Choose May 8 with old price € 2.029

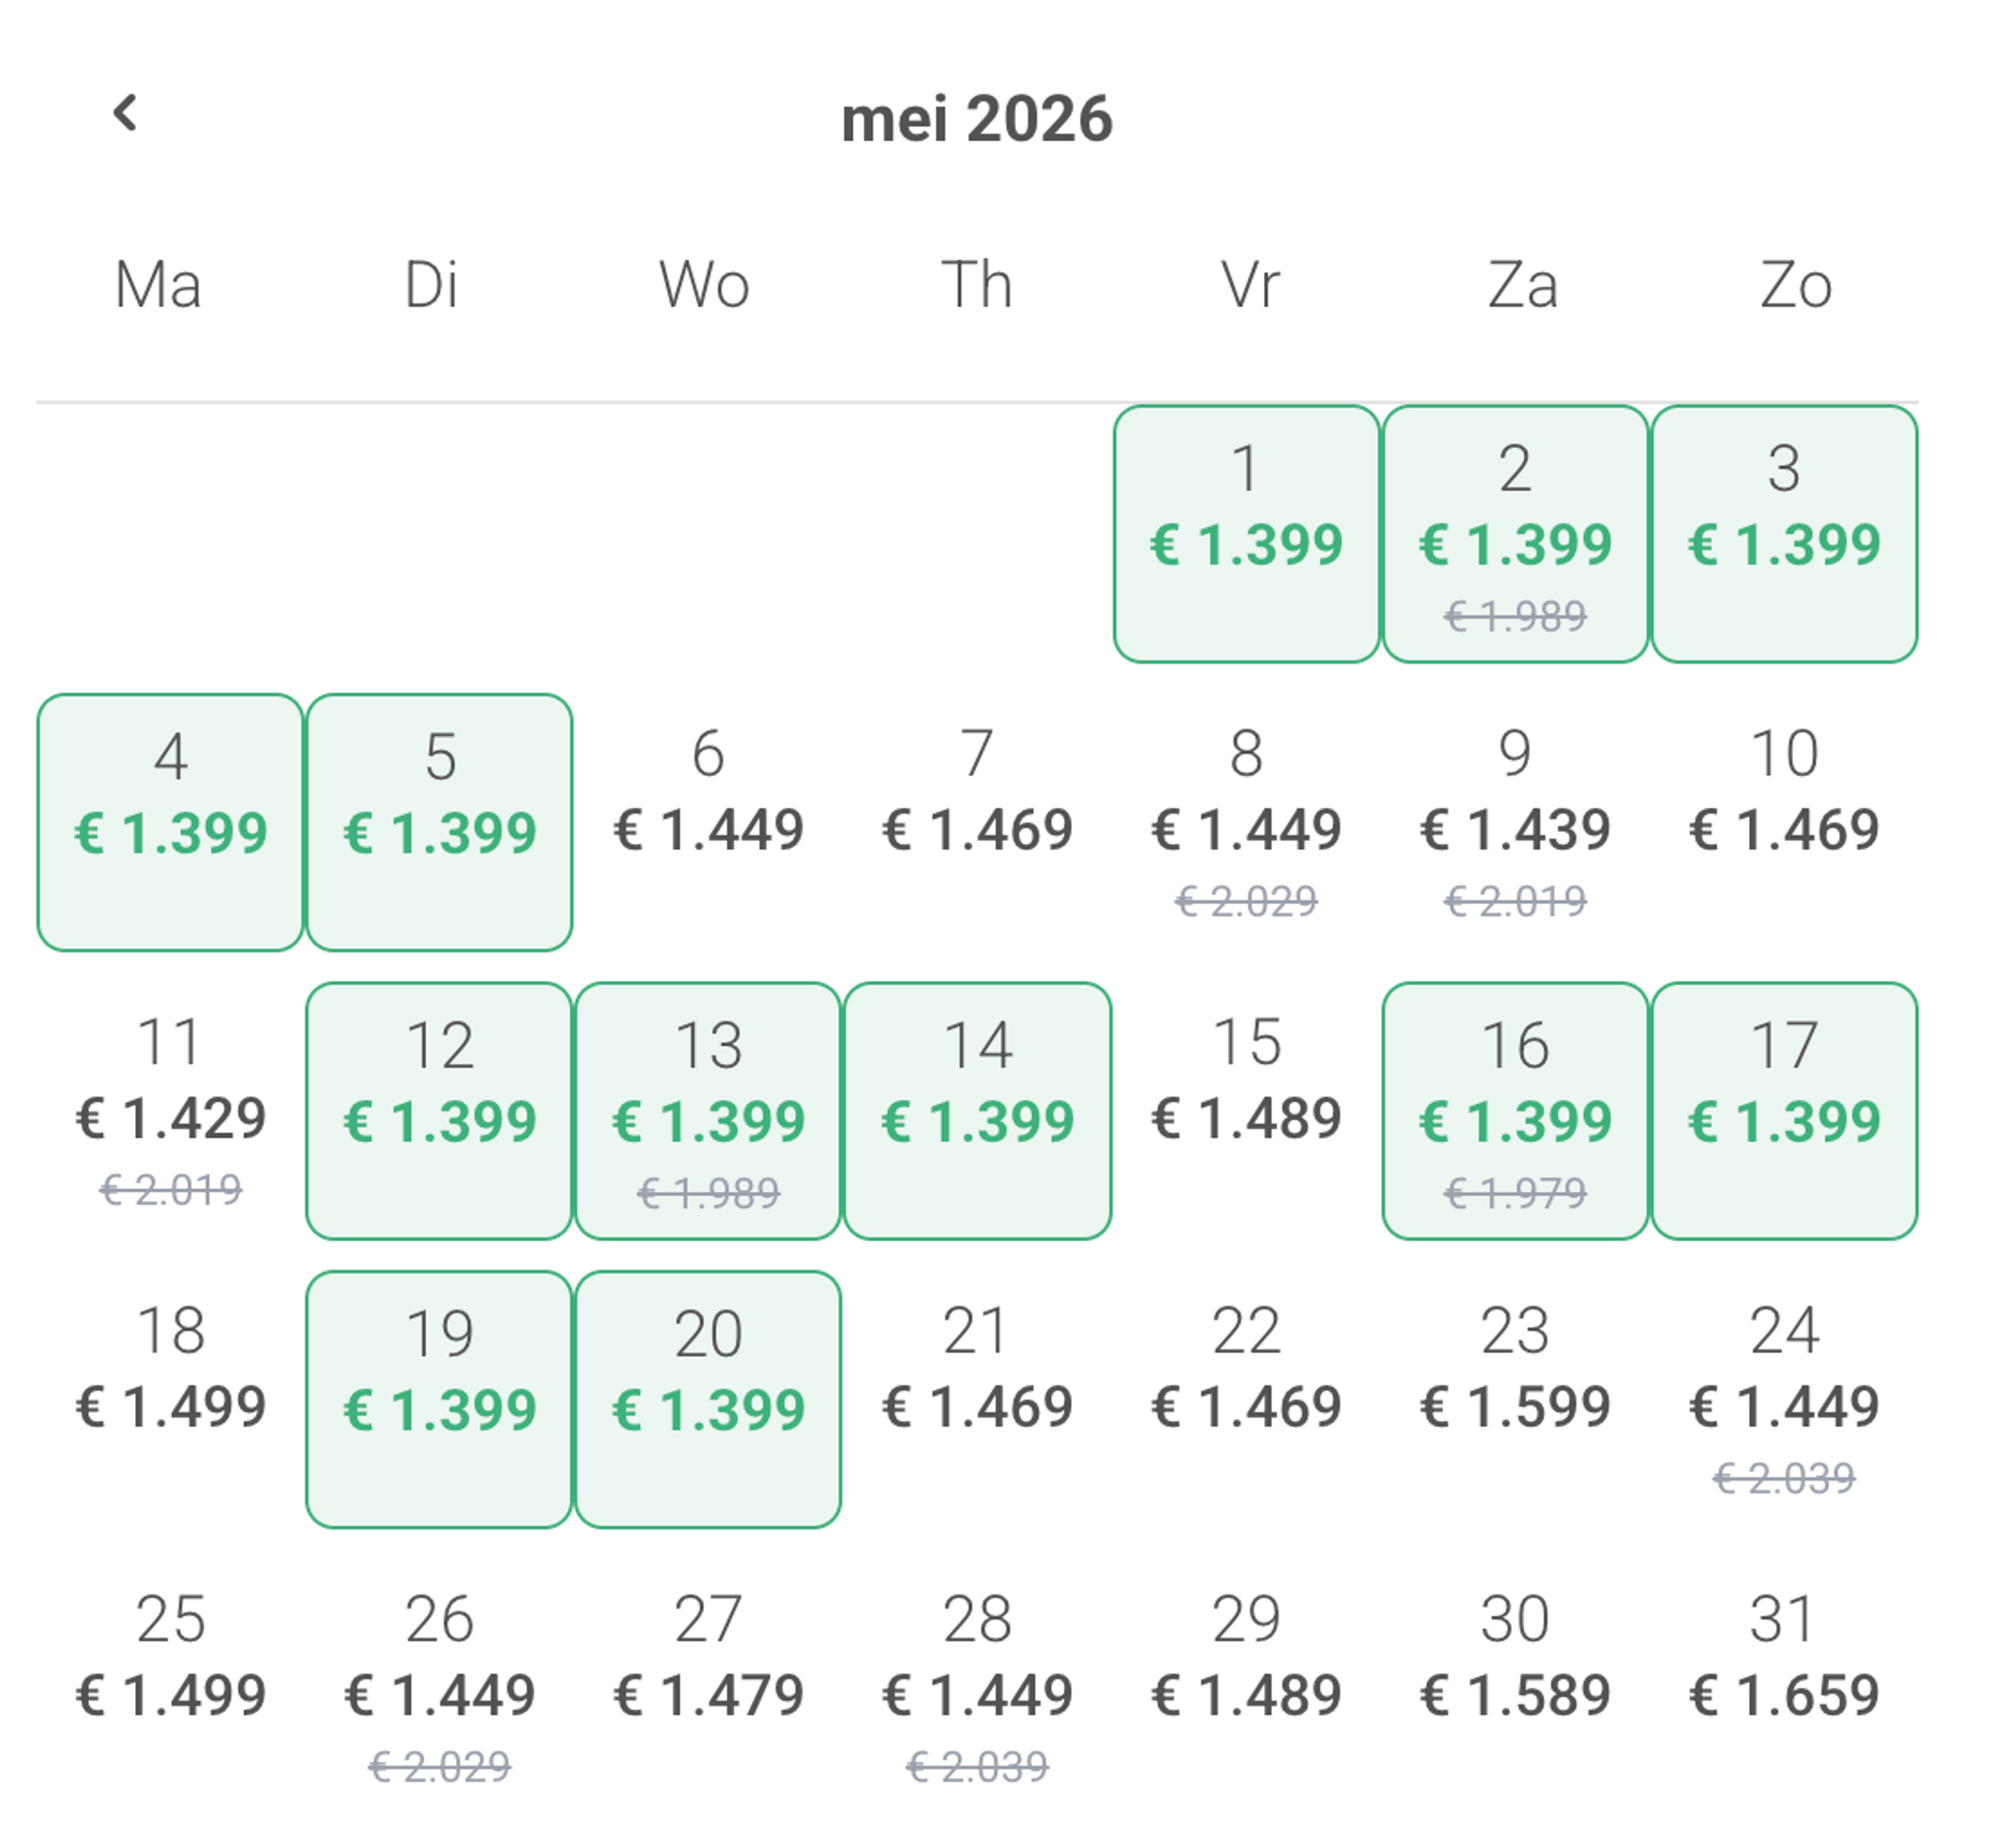pos(1246,822)
